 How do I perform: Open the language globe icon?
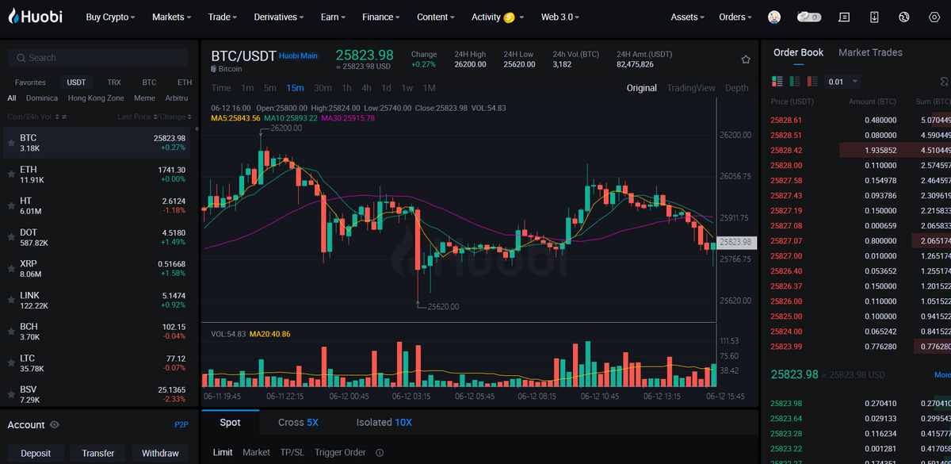[904, 17]
